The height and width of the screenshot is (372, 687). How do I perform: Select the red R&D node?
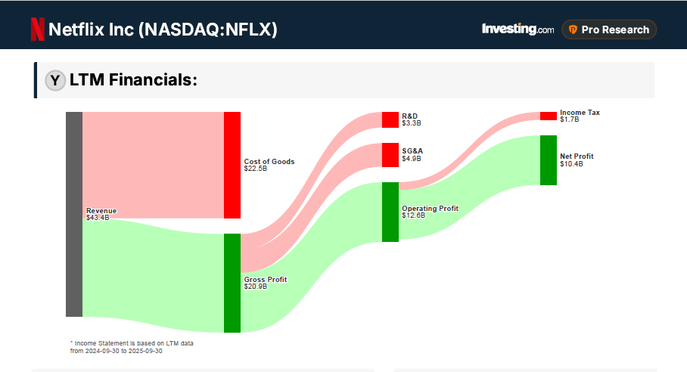coord(390,119)
